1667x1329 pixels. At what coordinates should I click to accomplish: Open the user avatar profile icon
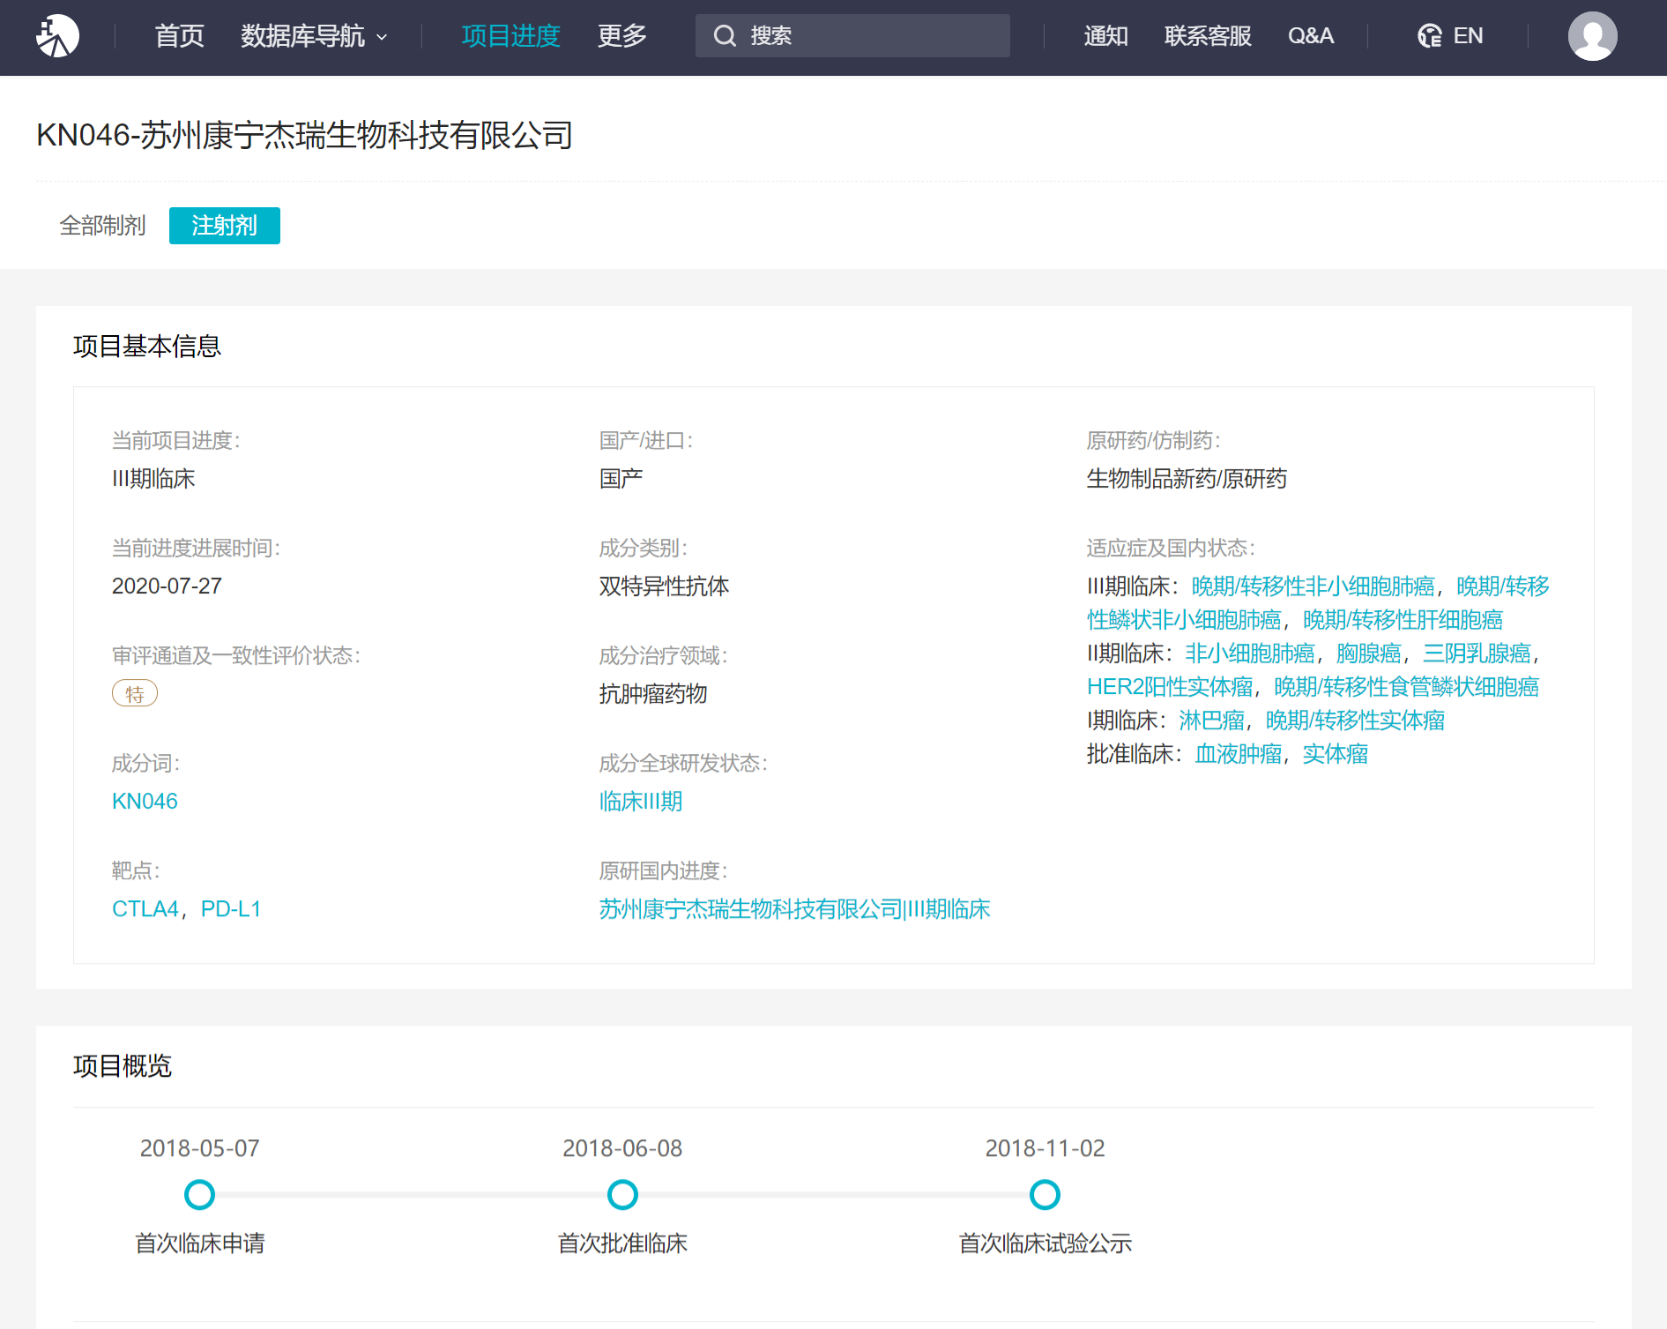[x=1592, y=36]
